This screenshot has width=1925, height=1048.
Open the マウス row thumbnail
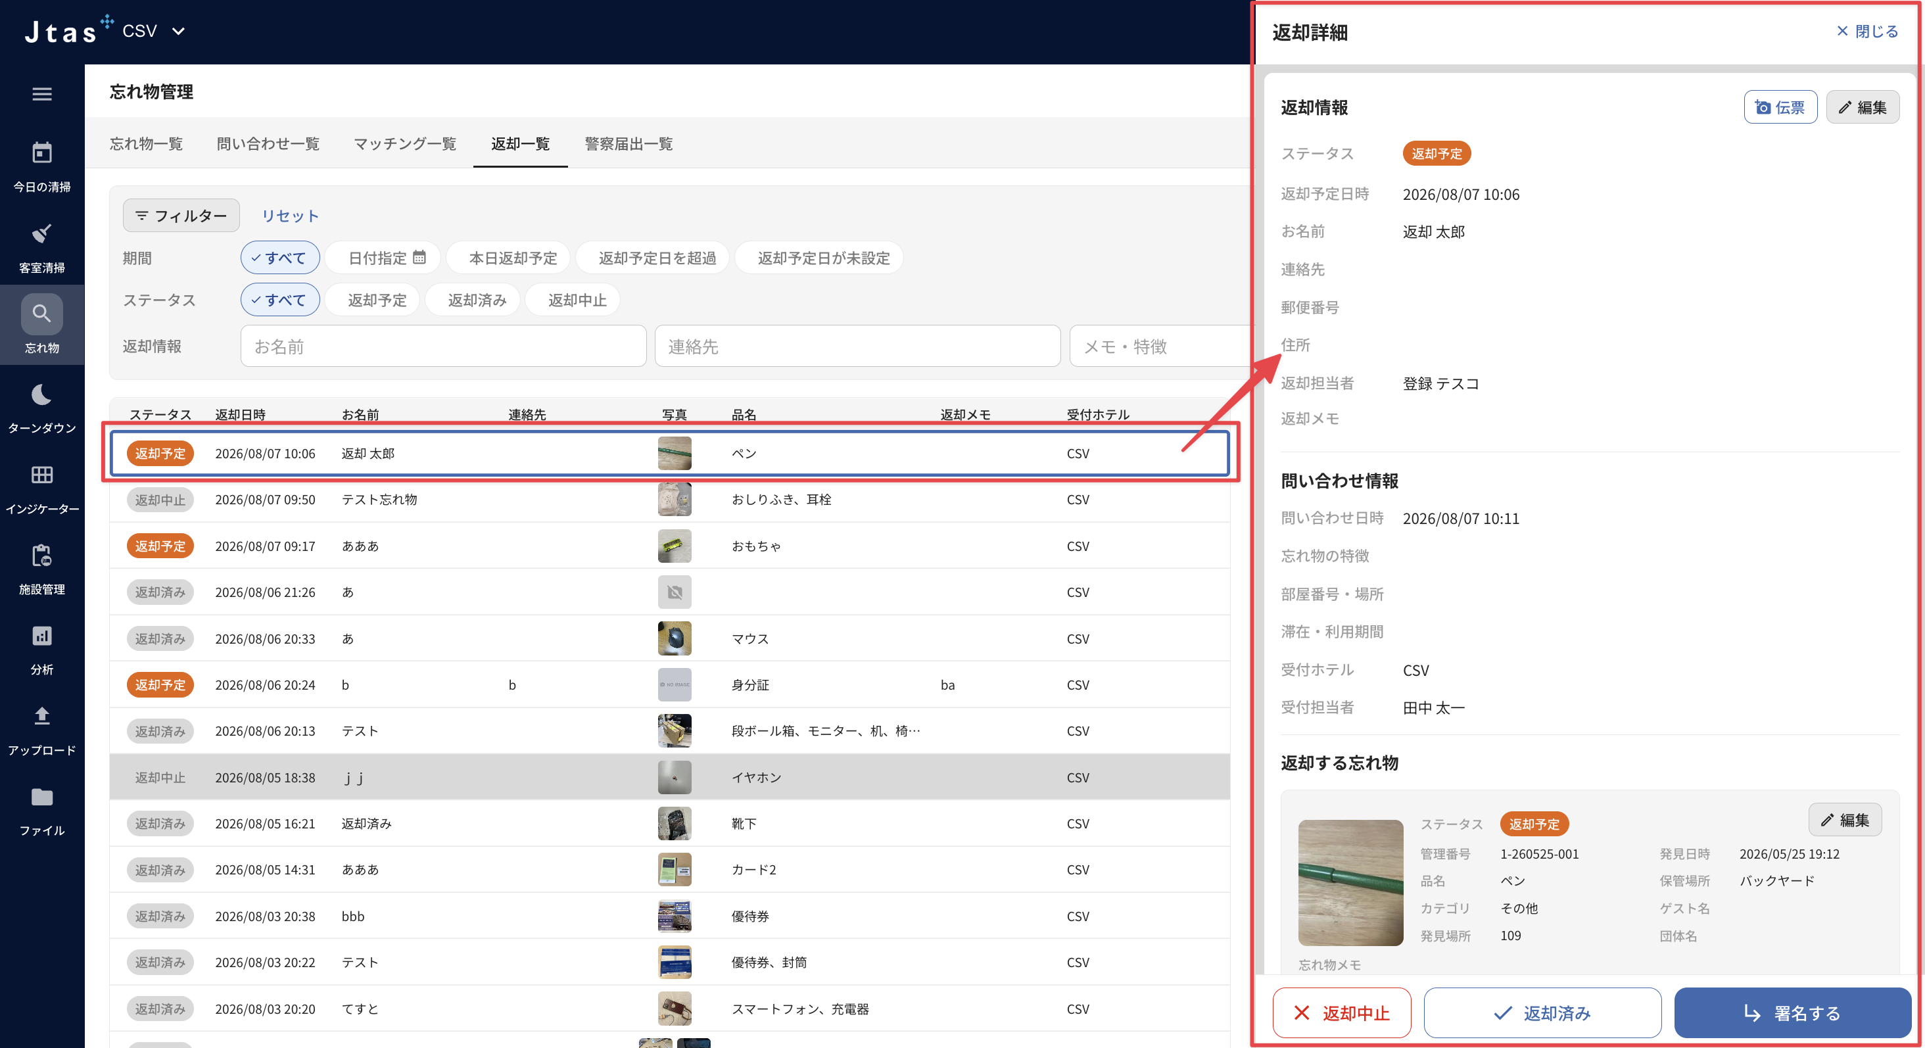[674, 638]
